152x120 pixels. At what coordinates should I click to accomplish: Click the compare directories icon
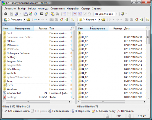[26, 14]
